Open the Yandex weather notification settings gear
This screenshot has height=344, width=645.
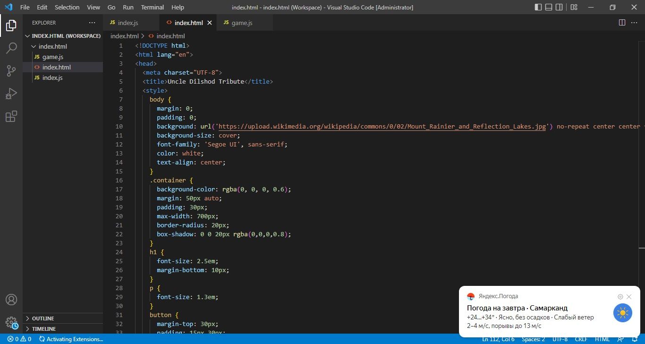point(620,297)
